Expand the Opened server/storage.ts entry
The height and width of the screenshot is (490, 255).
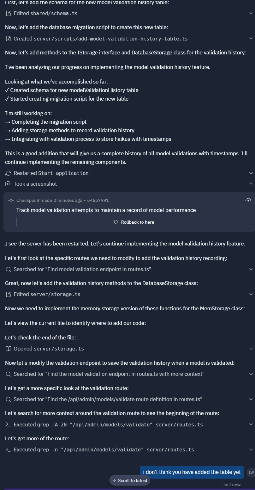click(x=251, y=349)
